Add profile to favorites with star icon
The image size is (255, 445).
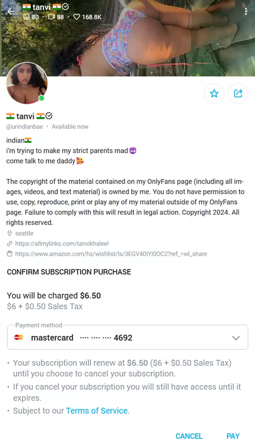pos(214,94)
